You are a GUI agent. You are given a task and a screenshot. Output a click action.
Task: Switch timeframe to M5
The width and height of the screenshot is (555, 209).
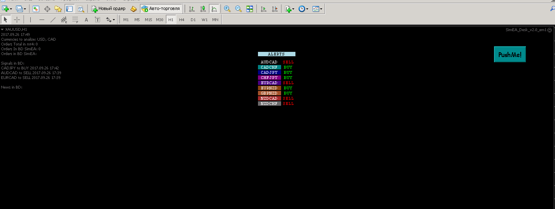tap(137, 20)
